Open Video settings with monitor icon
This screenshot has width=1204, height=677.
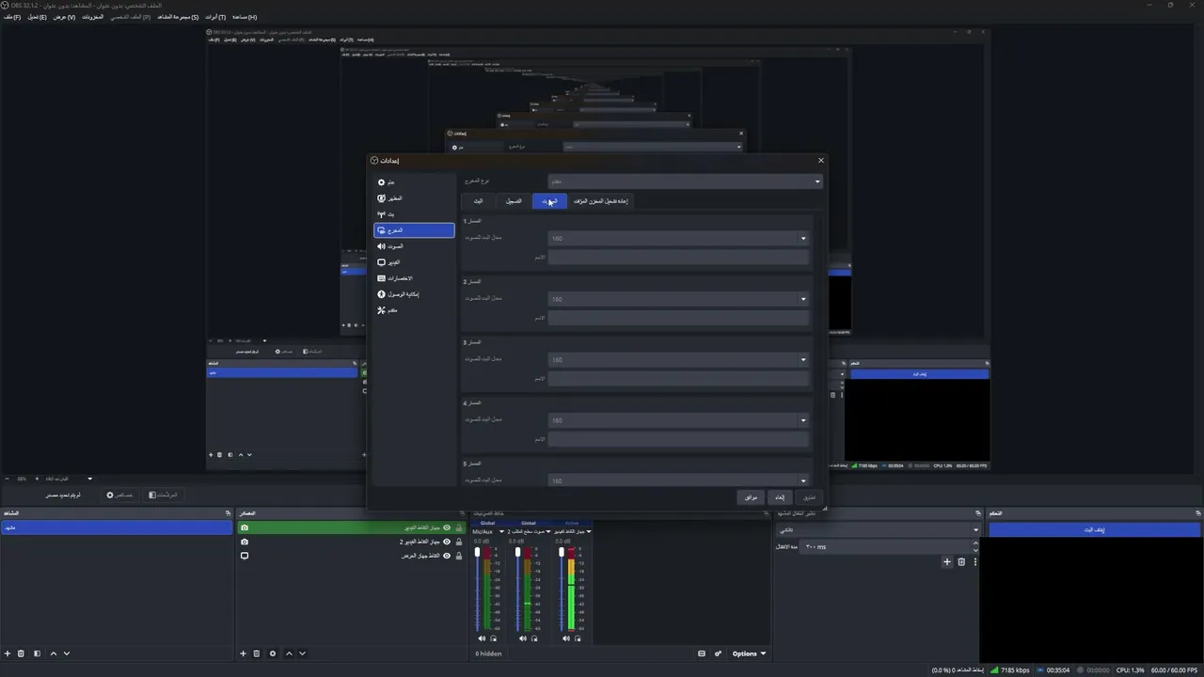414,262
